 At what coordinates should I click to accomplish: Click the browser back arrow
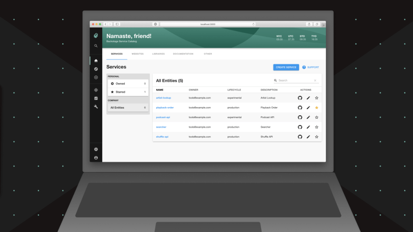coord(106,24)
